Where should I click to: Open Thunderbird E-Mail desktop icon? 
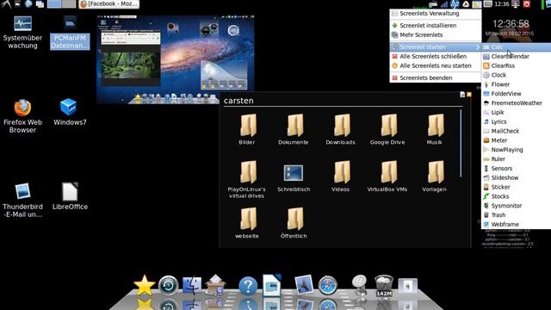coord(22,201)
